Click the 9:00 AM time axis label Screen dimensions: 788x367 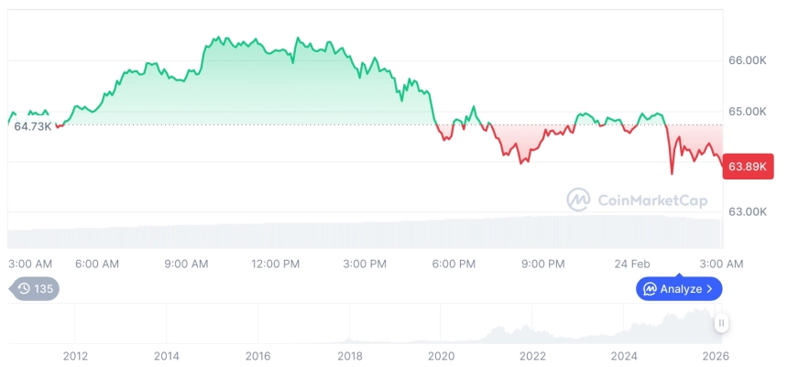(186, 264)
